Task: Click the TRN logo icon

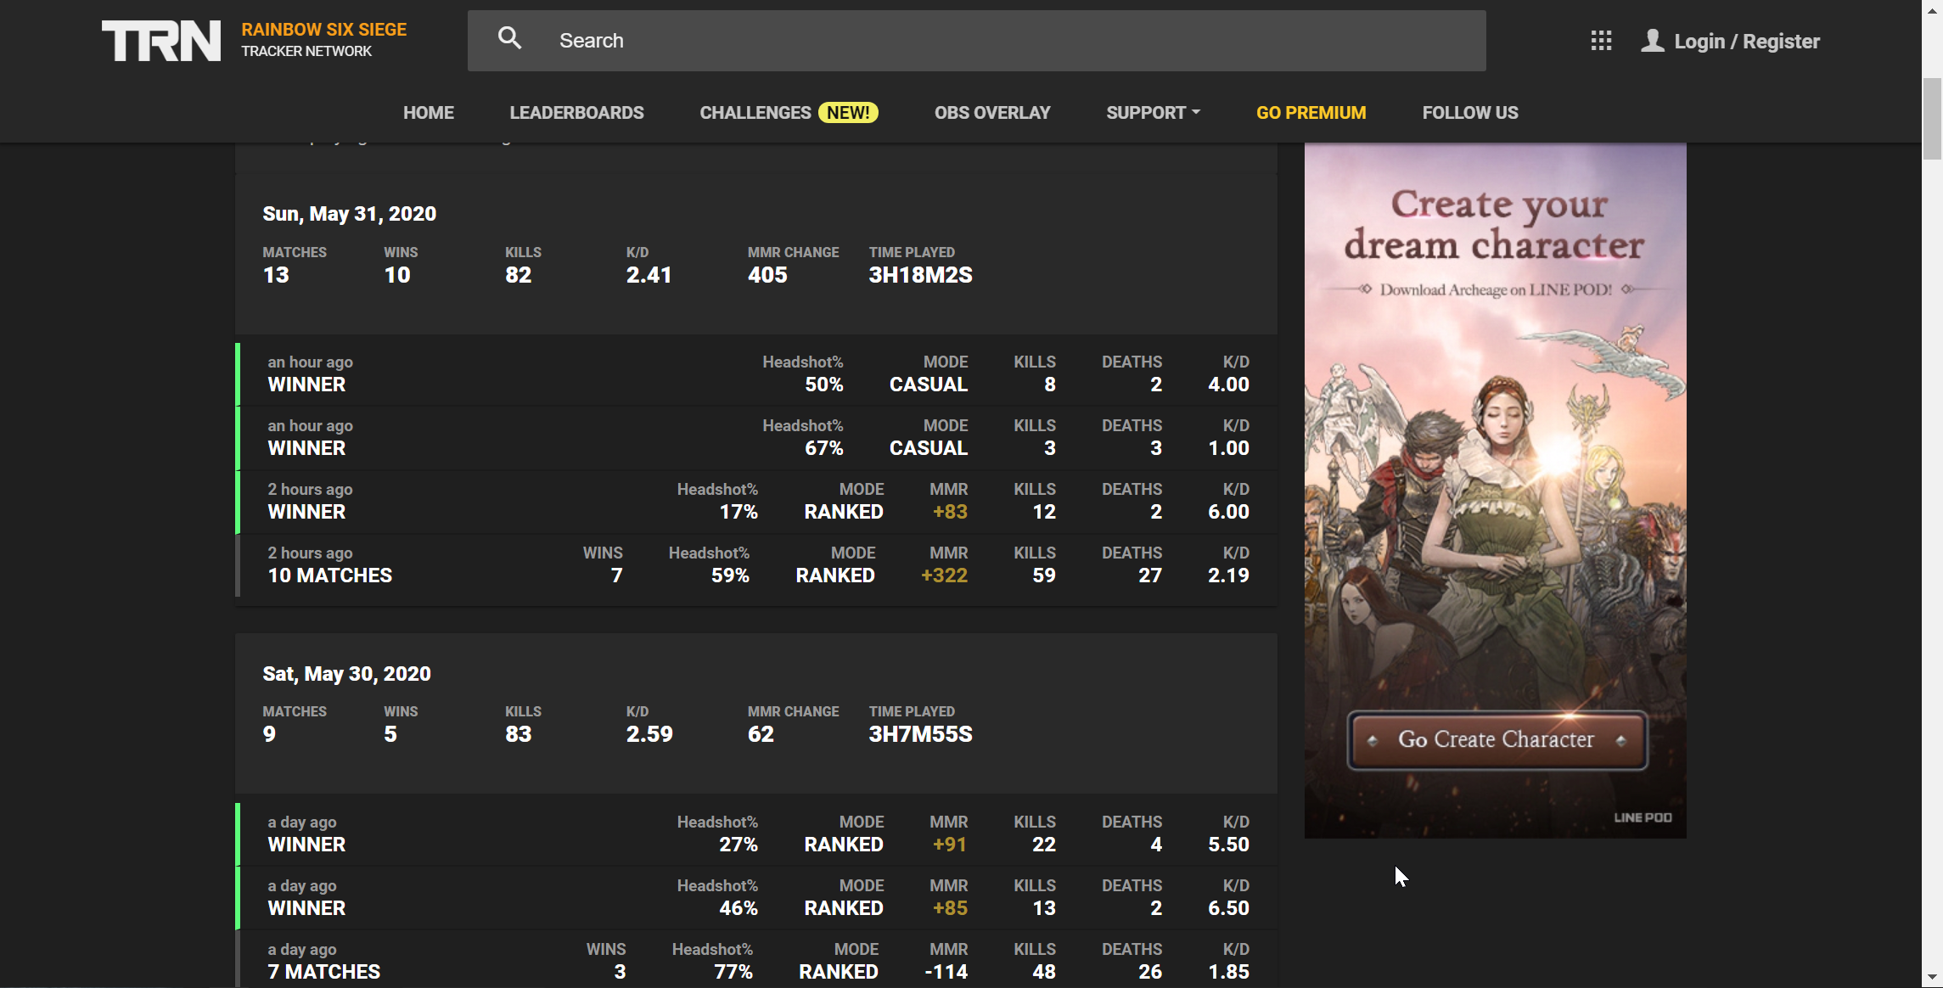Action: point(161,41)
